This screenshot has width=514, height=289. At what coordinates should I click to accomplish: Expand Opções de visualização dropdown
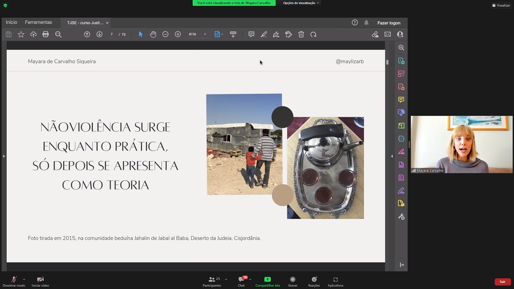pos(301,3)
